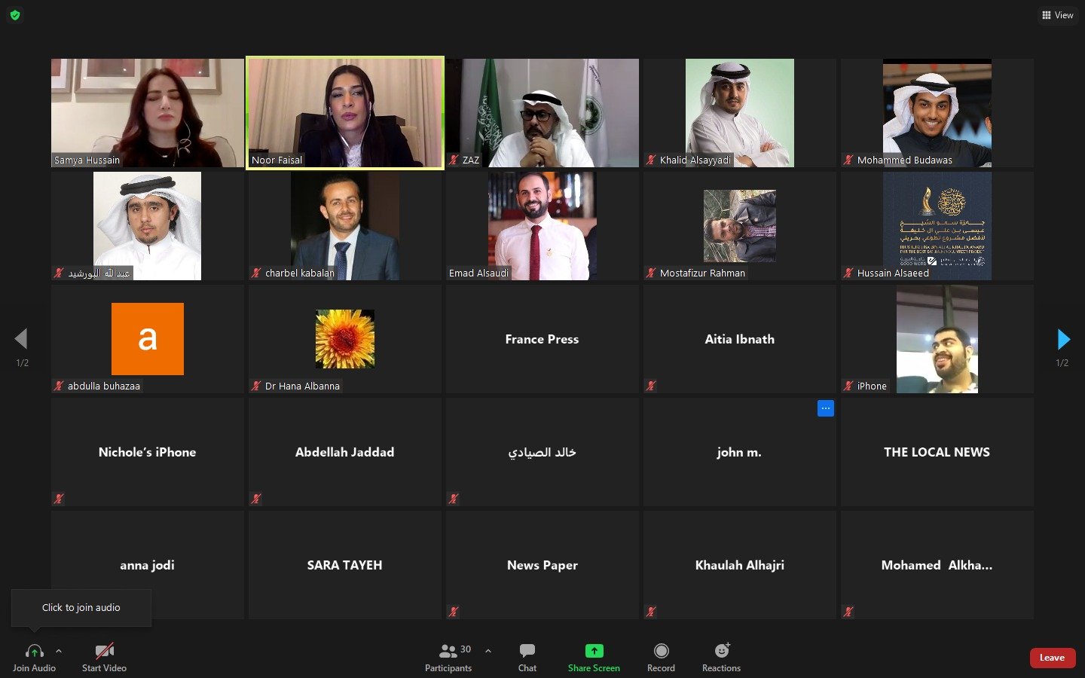Screen dimensions: 1085x678
Task: Click the blue more options button on john m.
Action: click(x=826, y=408)
